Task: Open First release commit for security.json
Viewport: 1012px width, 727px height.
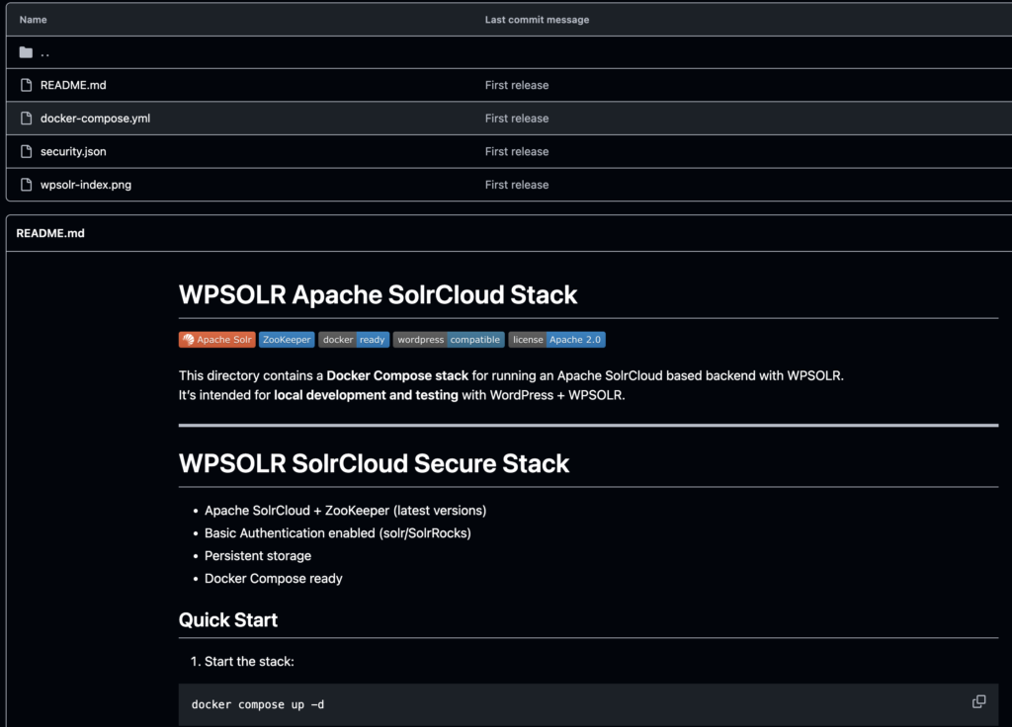Action: pos(516,151)
